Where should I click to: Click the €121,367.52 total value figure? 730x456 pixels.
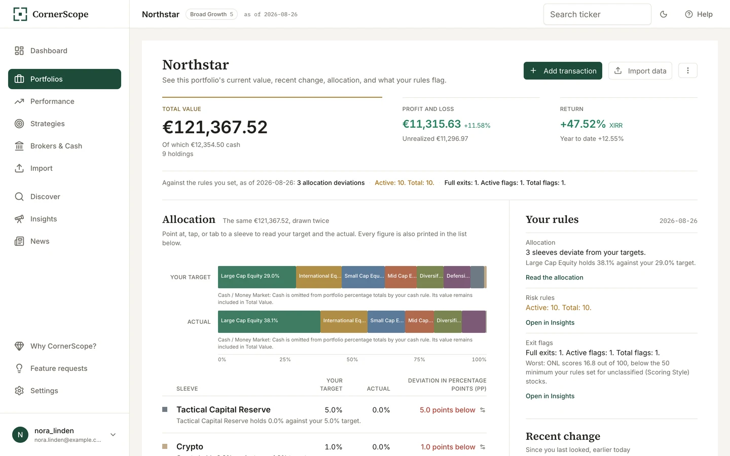215,127
